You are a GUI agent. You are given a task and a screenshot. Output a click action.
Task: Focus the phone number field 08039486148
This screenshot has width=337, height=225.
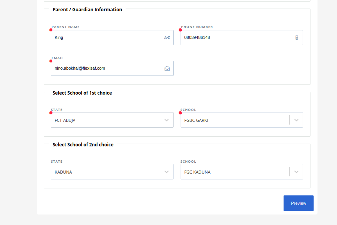(242, 37)
